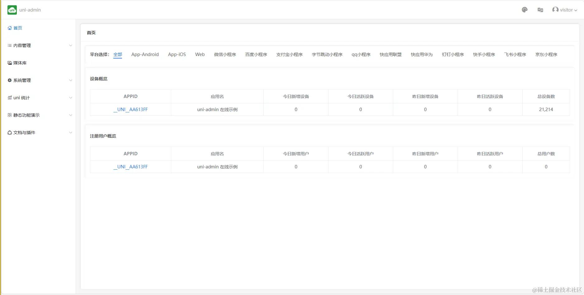The height and width of the screenshot is (295, 584).
Task: Expand the 静态功能演示 chevron
Action: pyautogui.click(x=71, y=115)
